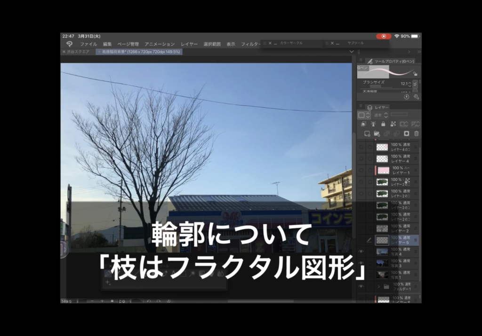Screen dimensions: 482x336
Task: Delete layer with trash icon
Action: pos(416,133)
